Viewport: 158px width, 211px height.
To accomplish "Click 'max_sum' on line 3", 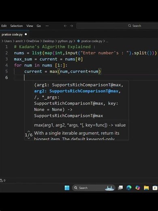I will (23, 59).
